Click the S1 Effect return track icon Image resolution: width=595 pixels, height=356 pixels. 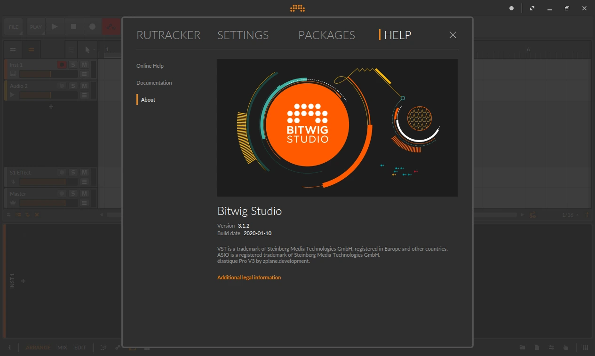coord(13,182)
